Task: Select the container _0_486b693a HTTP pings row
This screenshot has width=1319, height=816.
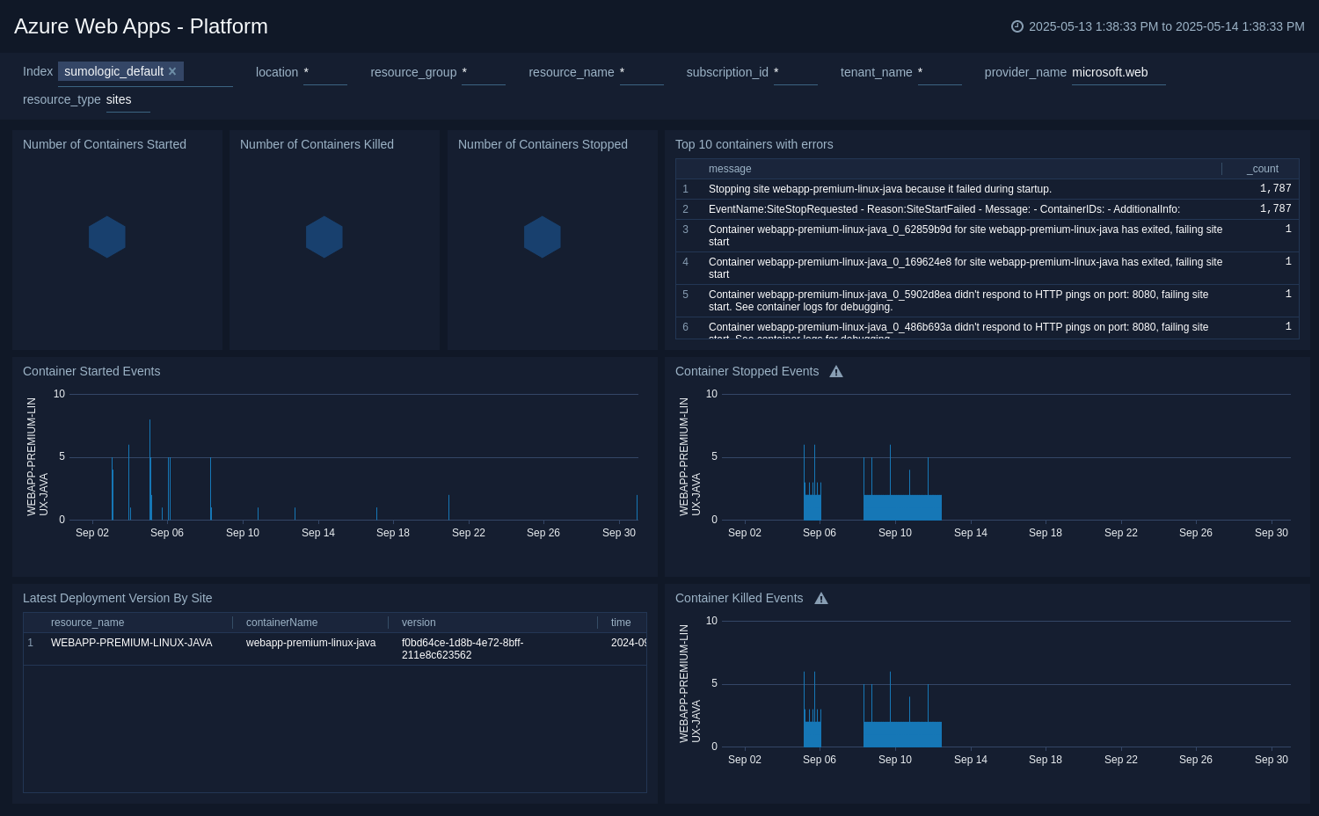Action: (x=987, y=328)
